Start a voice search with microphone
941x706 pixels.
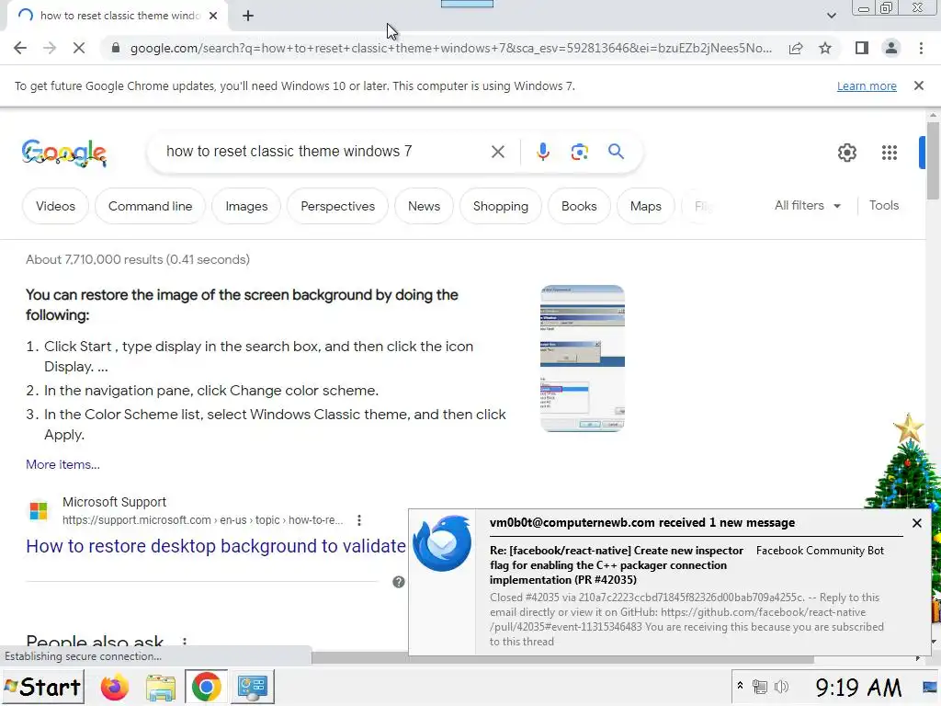[x=542, y=152]
